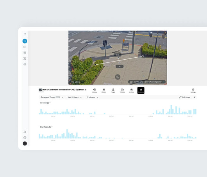Expand the Occupancy Trends dropdown
The image size is (207, 177).
tap(52, 97)
